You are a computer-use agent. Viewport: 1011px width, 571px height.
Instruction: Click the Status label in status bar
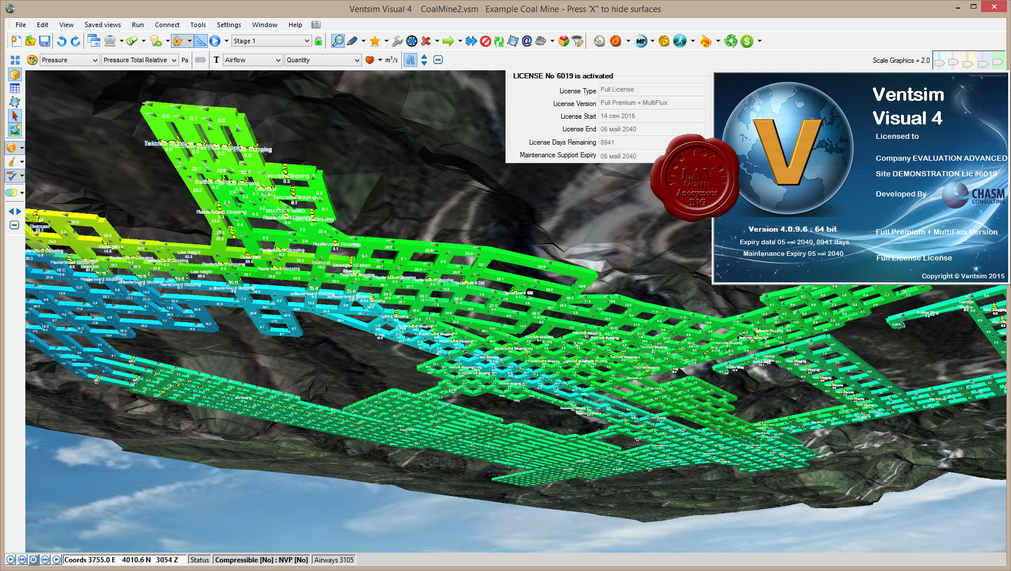pyautogui.click(x=200, y=560)
